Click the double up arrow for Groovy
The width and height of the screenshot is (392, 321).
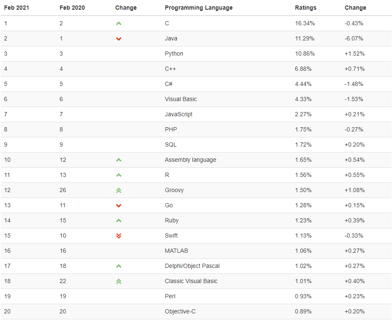pyautogui.click(x=119, y=190)
